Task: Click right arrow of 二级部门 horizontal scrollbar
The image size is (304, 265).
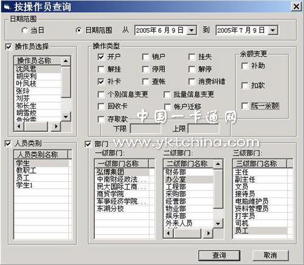Action: [209, 233]
